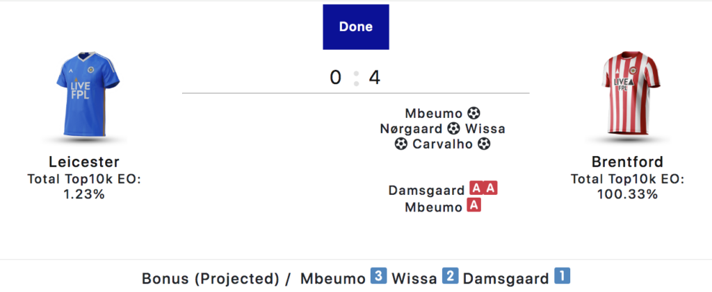Viewport: 712px width, 292px height.
Task: Click the football icon right of Carvalho
Action: pos(485,144)
